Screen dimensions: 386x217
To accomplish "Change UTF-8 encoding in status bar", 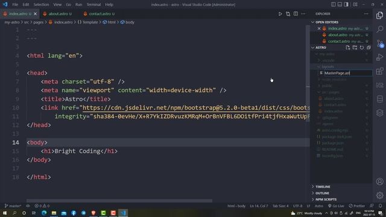I will coord(297,206).
